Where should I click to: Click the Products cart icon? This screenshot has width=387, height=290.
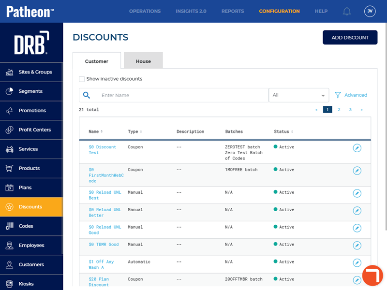point(9,168)
